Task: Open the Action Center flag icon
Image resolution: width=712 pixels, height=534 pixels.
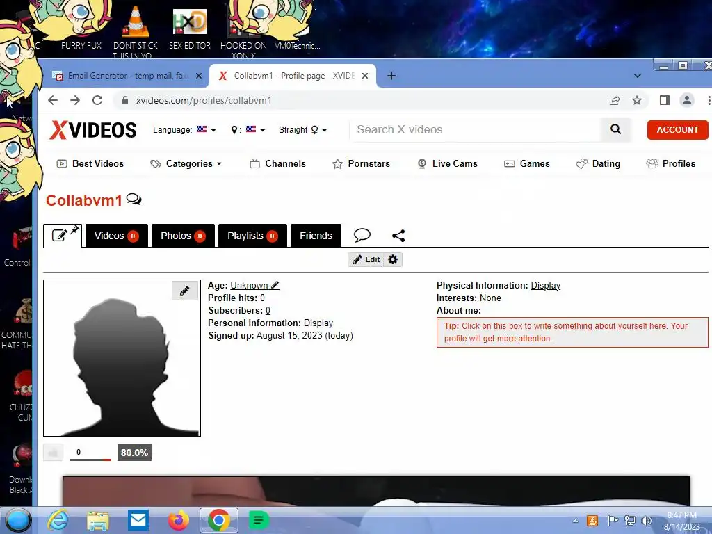Action: (613, 521)
